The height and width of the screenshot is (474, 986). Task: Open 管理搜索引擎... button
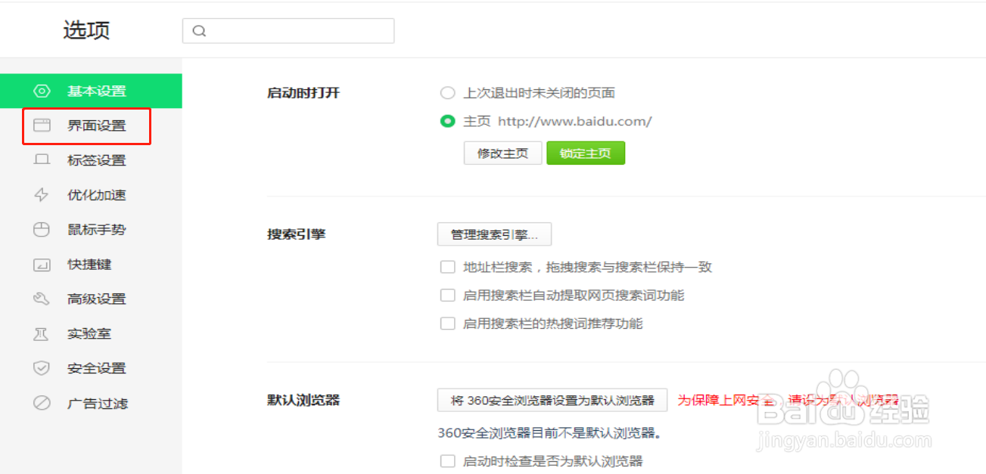[494, 234]
